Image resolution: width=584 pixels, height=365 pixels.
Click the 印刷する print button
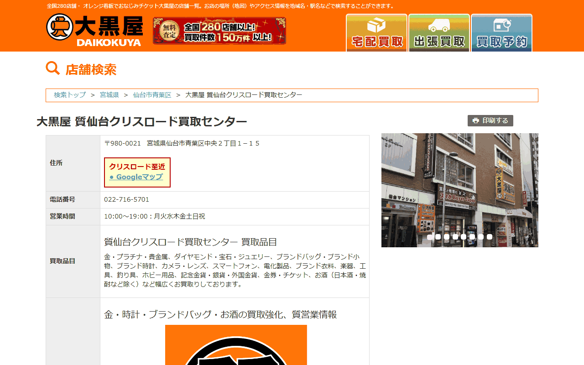click(490, 120)
